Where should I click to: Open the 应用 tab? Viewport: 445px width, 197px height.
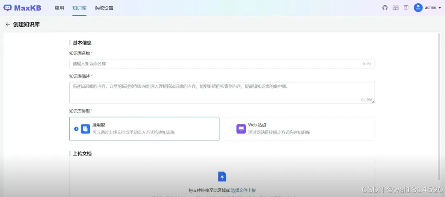pyautogui.click(x=59, y=8)
